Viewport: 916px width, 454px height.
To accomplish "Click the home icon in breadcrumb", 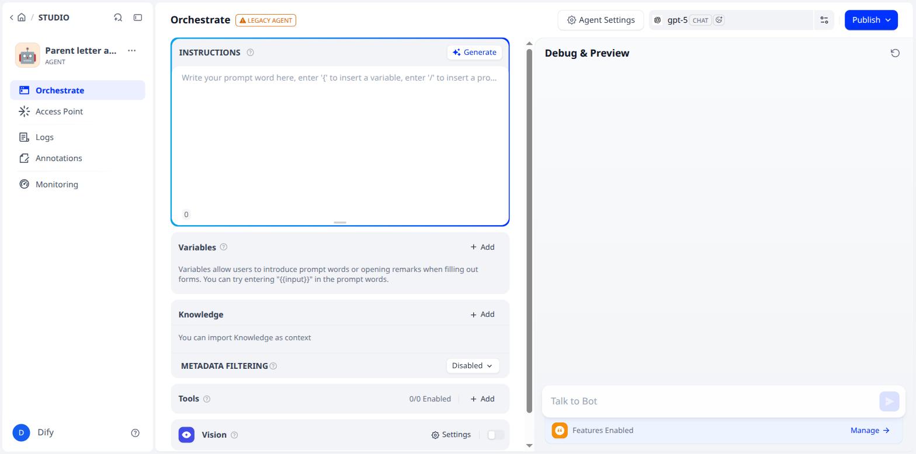I will point(22,18).
